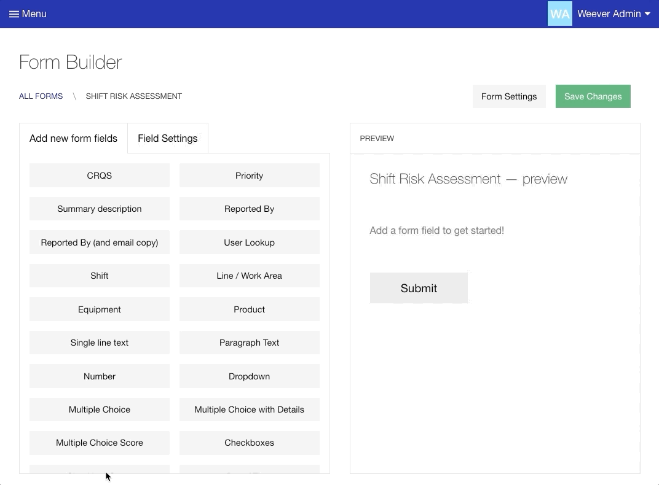
Task: Open the hamburger Menu icon
Action: (x=14, y=14)
